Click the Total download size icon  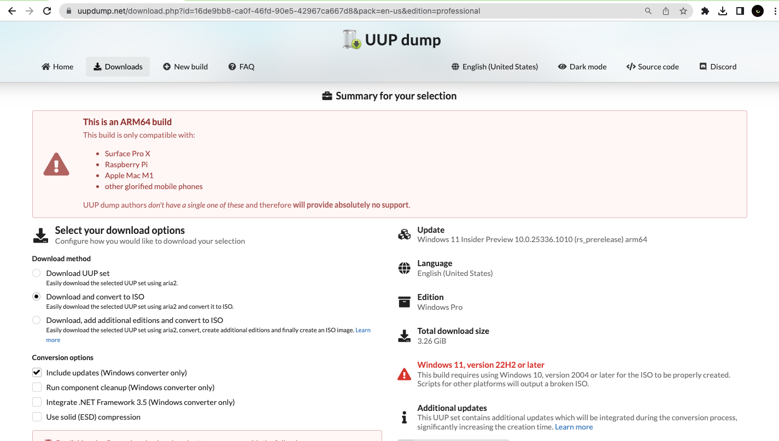click(x=404, y=336)
